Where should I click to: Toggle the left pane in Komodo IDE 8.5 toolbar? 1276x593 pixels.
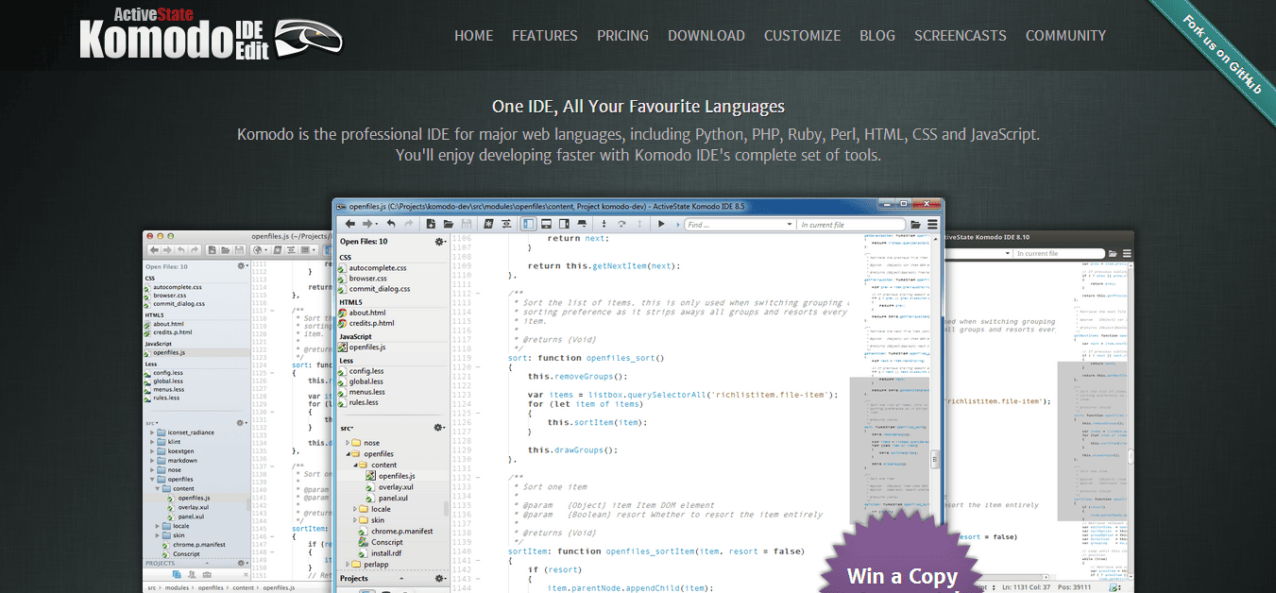pos(529,224)
